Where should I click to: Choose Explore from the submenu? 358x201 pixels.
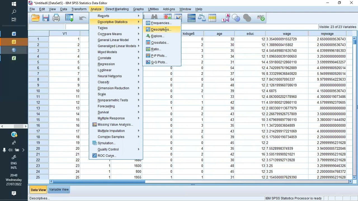click(162, 36)
